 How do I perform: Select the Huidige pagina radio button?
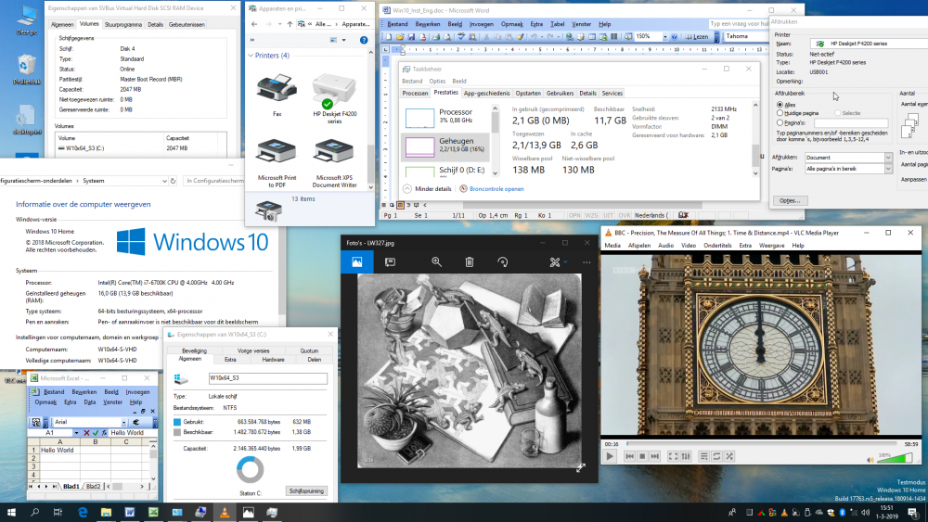780,113
